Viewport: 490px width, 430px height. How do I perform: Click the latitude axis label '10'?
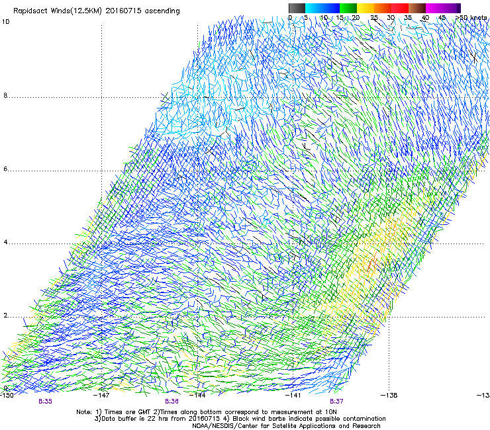[5, 22]
